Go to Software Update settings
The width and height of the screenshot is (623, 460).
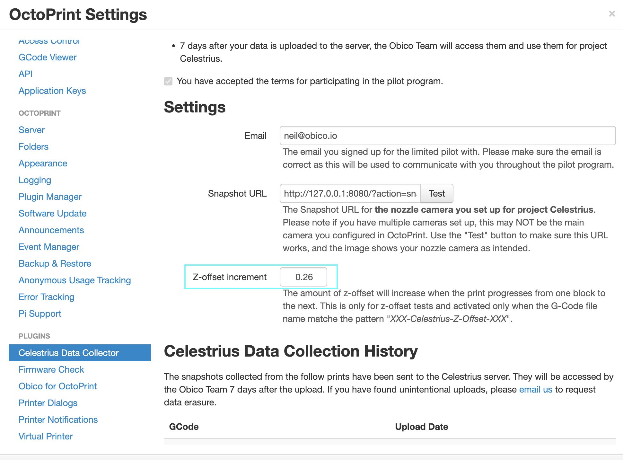tap(53, 213)
